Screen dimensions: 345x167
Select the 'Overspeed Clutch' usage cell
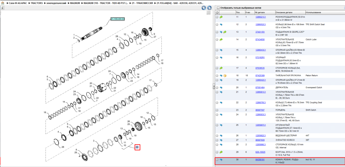tap(314, 87)
